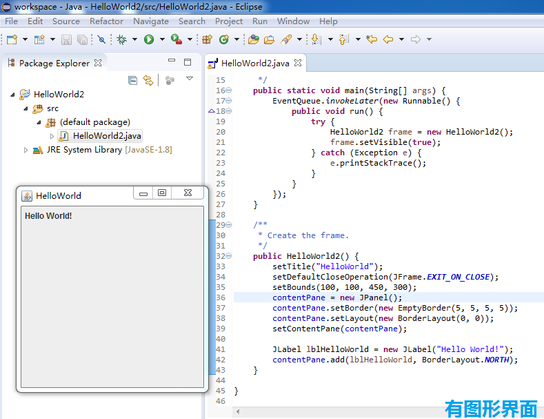
Task: Open the Package Explorer view menu triangle
Action: [190, 79]
